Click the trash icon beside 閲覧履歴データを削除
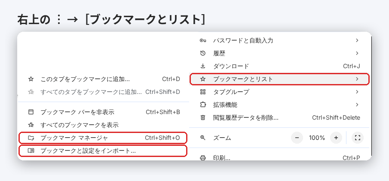The image size is (389, 181). [x=203, y=118]
